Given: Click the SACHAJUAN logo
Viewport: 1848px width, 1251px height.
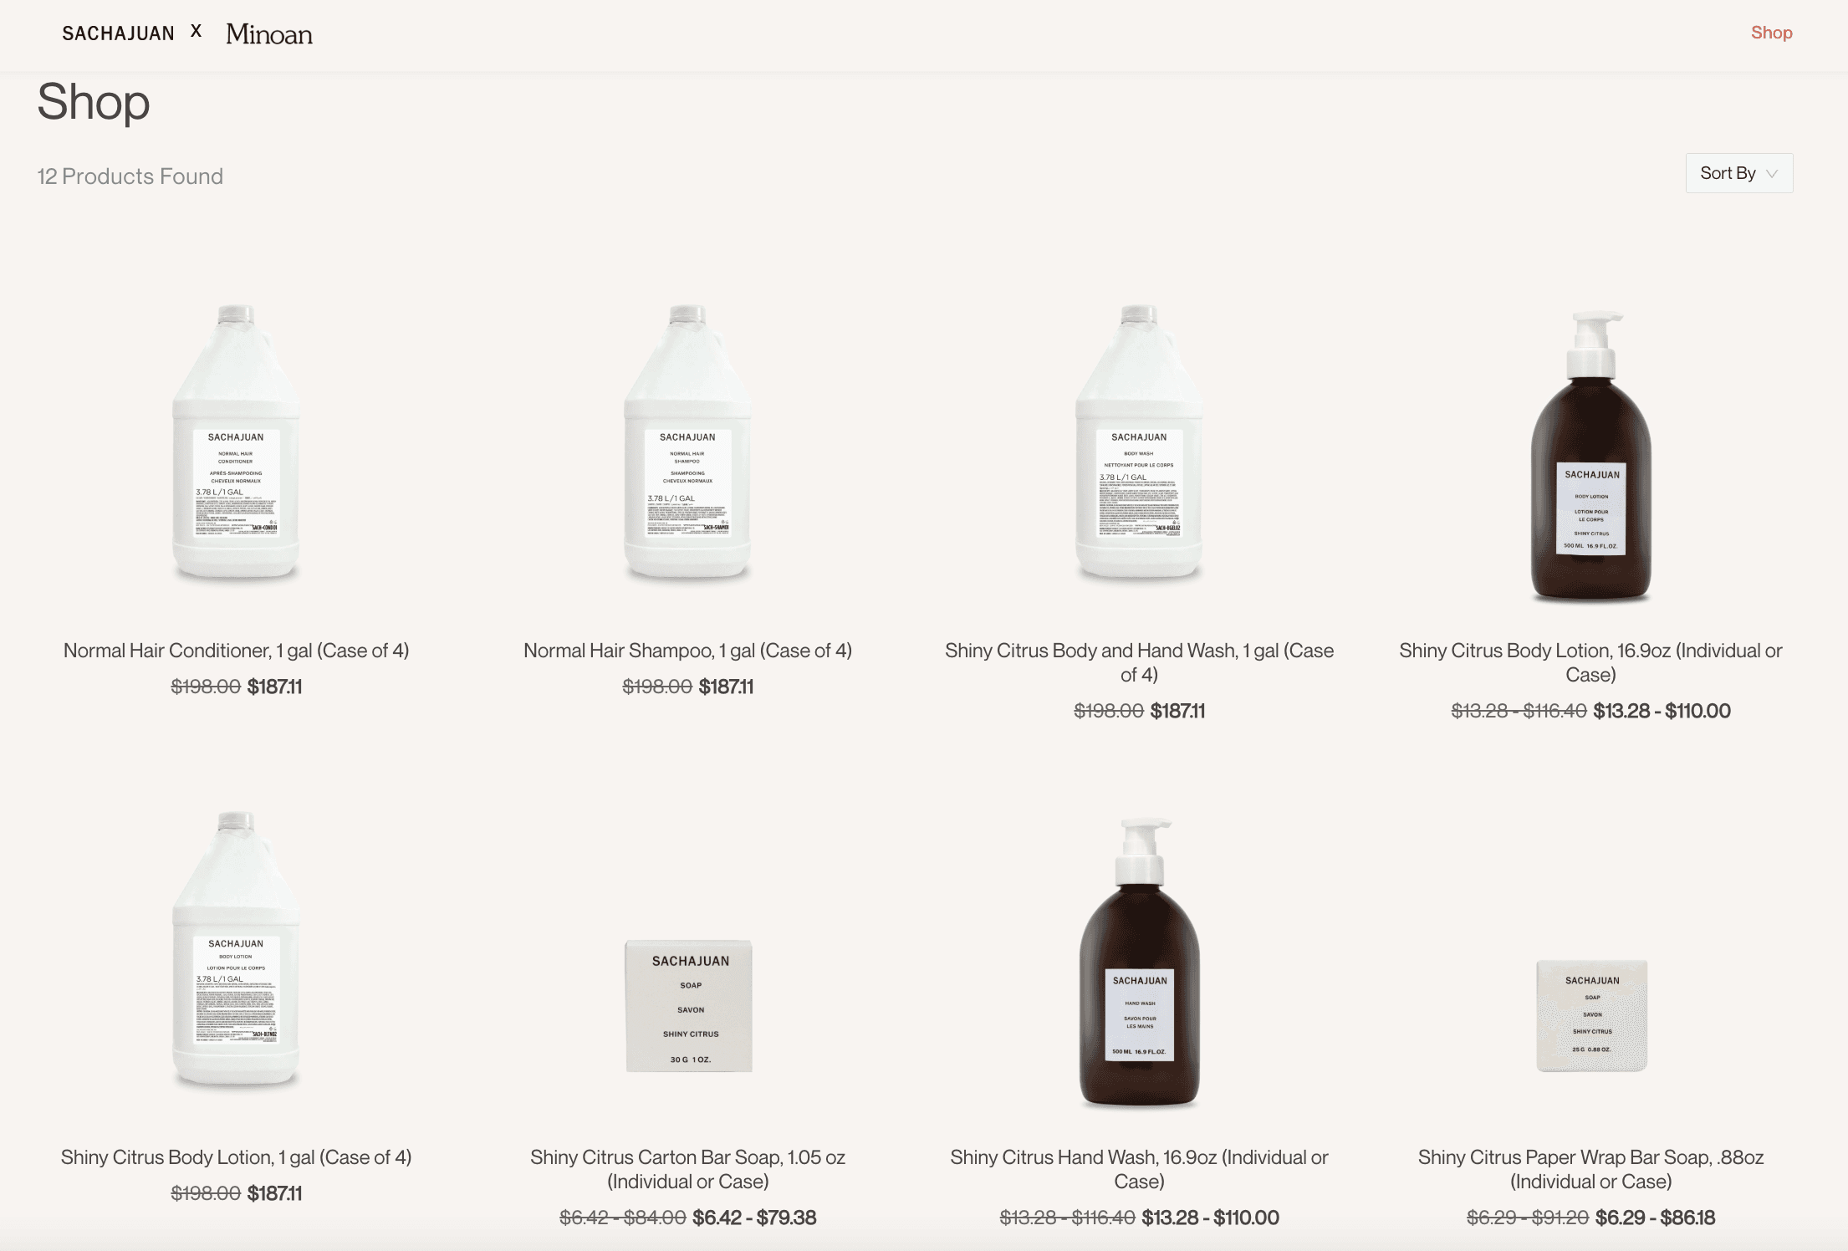Looking at the screenshot, I should (x=118, y=33).
